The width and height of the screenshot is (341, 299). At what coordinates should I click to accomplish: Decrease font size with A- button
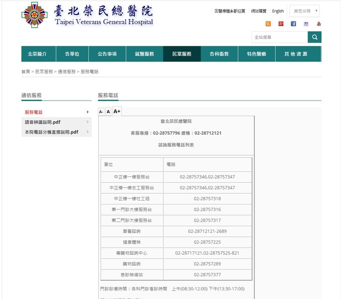tap(101, 112)
